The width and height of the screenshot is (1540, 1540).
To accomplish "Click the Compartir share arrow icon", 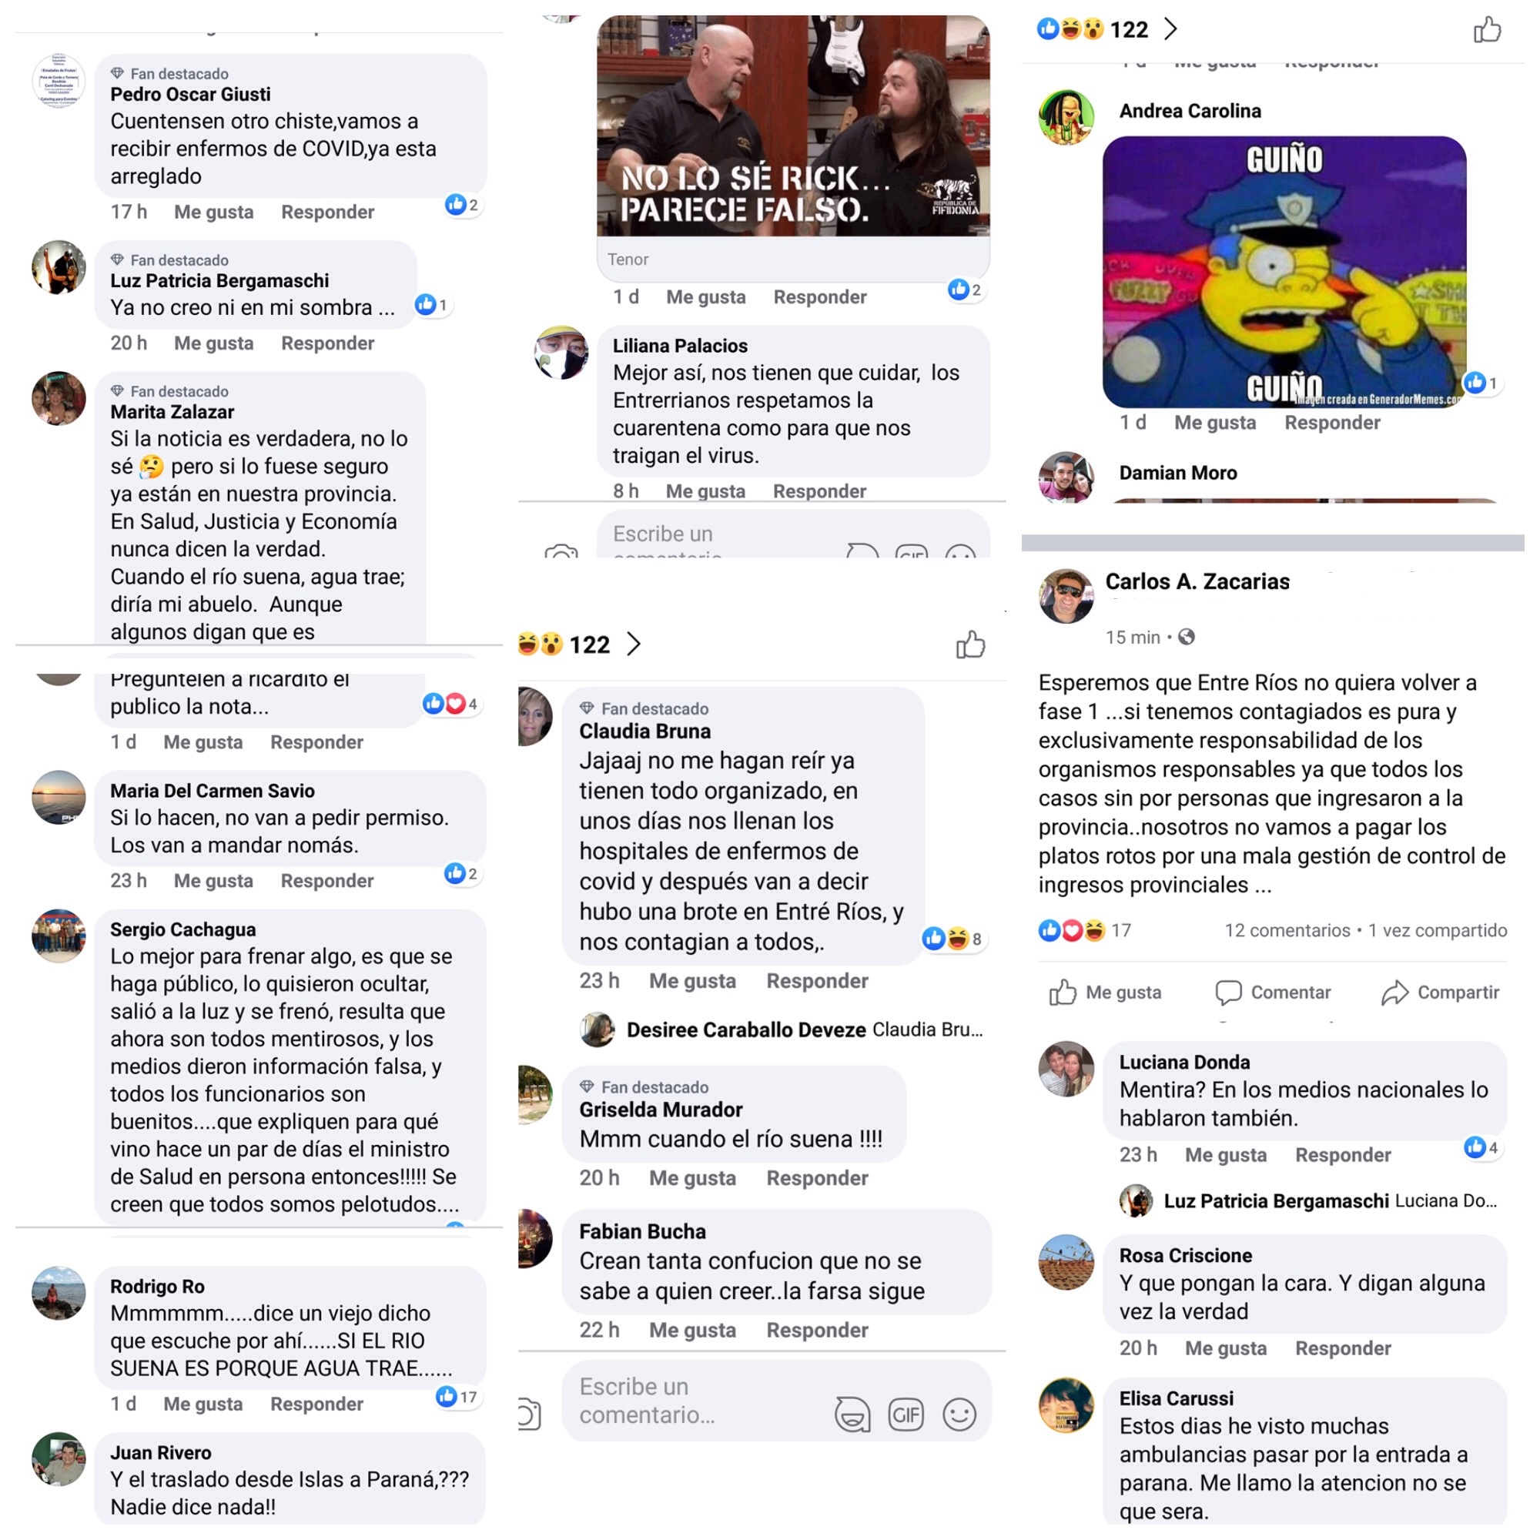I will pyautogui.click(x=1394, y=993).
